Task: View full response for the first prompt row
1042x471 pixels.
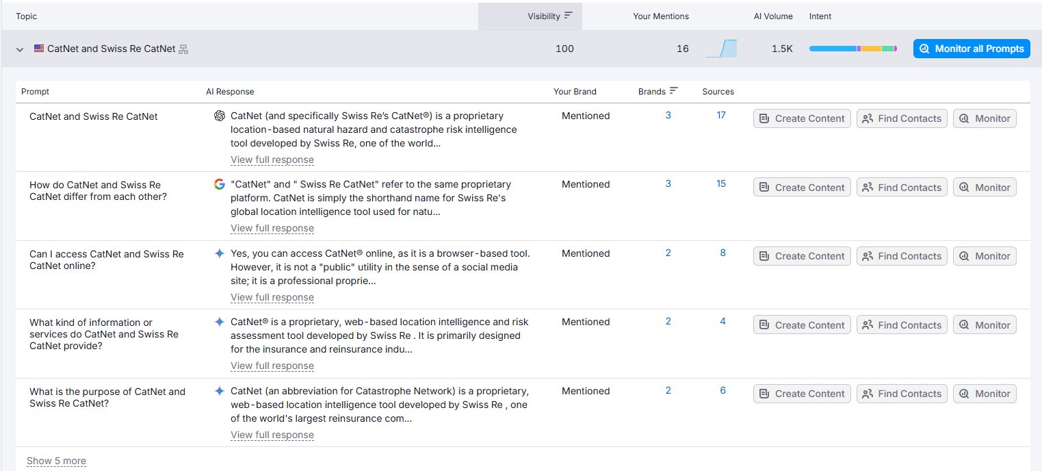Action: tap(272, 160)
